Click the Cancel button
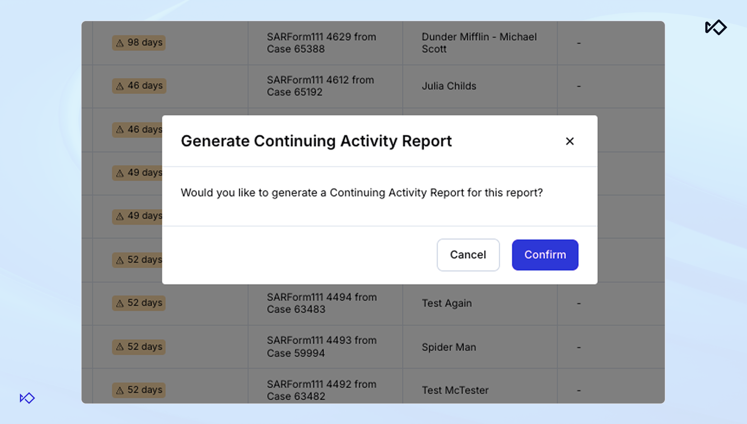747x424 pixels. (x=468, y=255)
